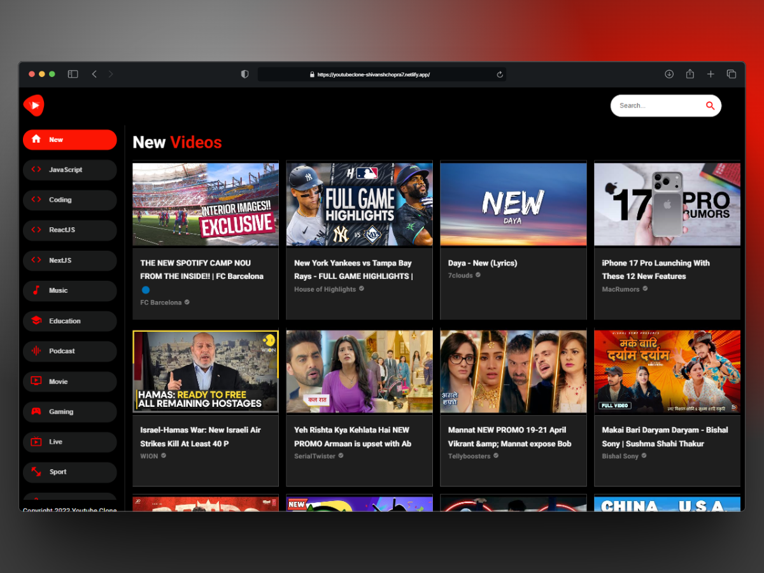This screenshot has height=573, width=764.
Task: Click the browser share icon
Action: click(x=690, y=74)
